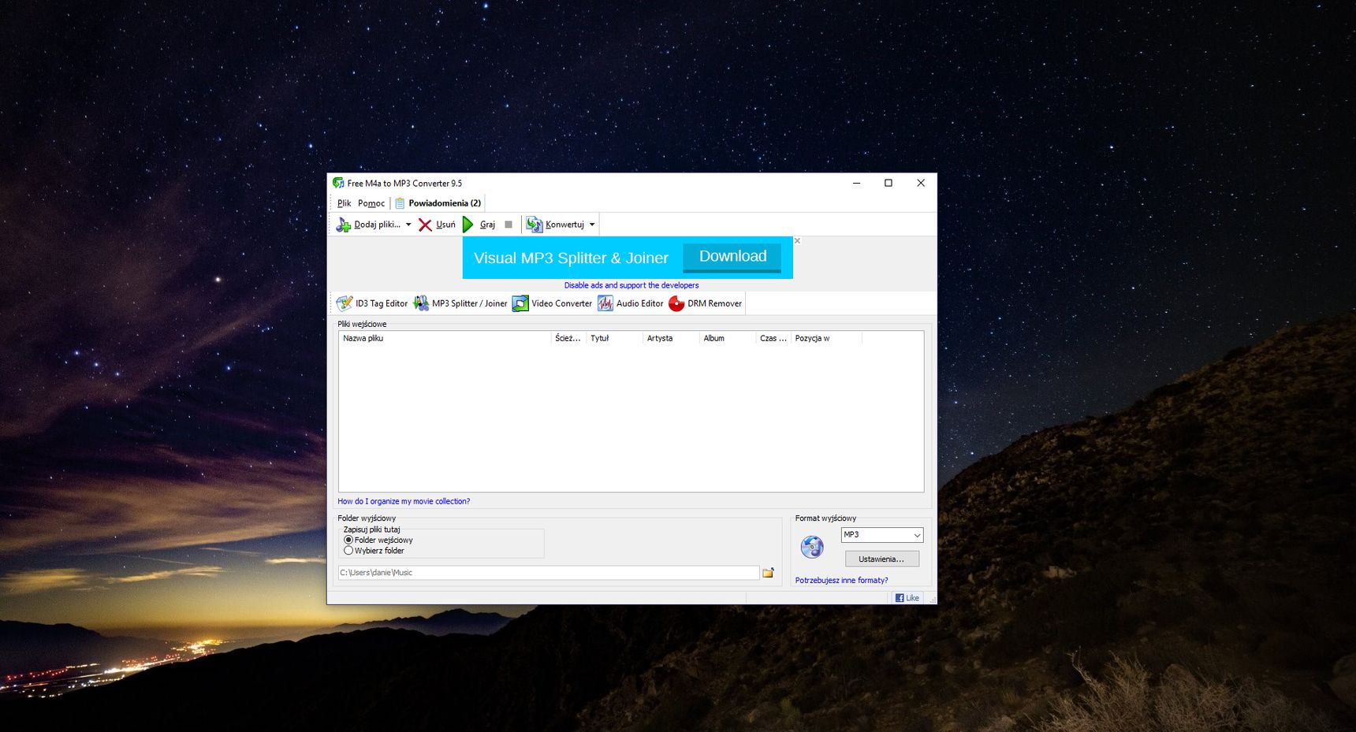The image size is (1356, 732).
Task: Click the output format disc globe icon
Action: point(812,546)
